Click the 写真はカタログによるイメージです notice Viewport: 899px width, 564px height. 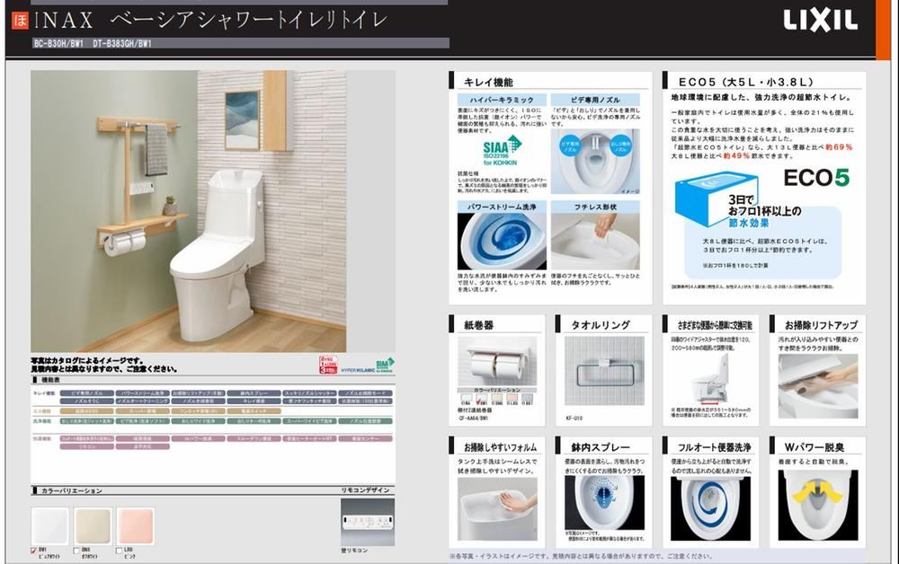pos(86,361)
